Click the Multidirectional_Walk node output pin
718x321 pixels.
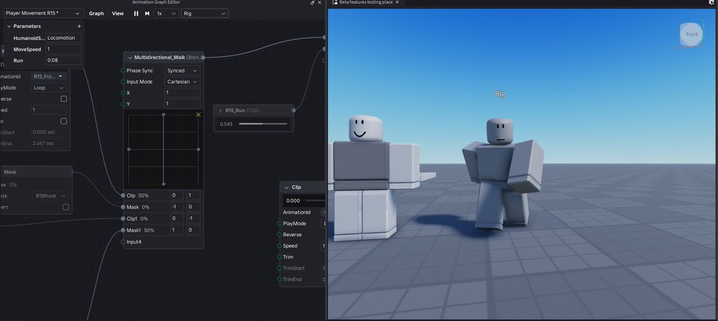click(203, 57)
